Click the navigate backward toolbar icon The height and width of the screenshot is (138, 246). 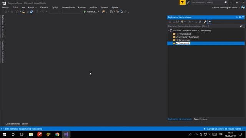6,12
